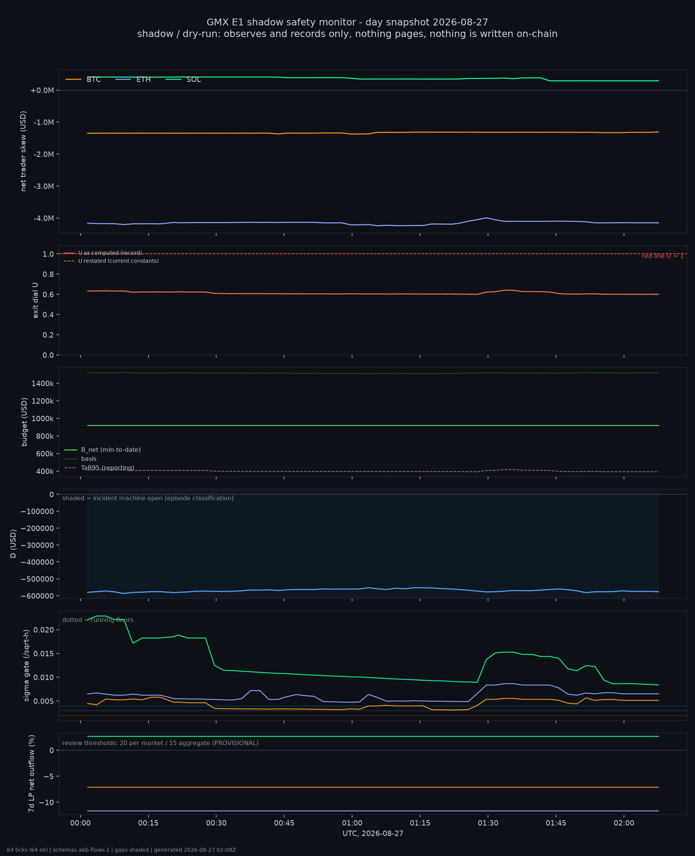Click the '−5' tick on LP outflow axis
The width and height of the screenshot is (695, 856).
tap(49, 777)
